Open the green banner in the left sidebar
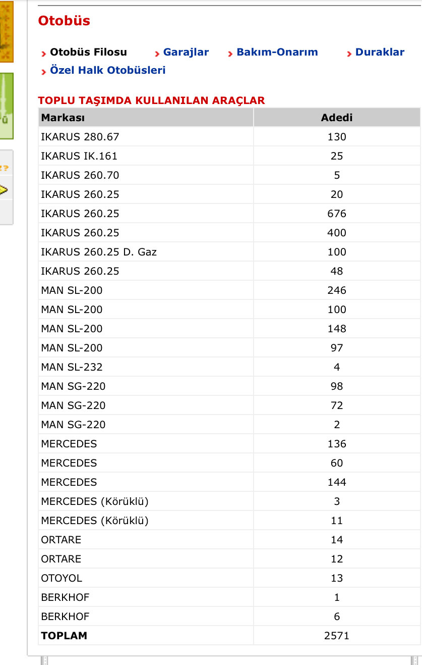This screenshot has height=665, width=422. coord(6,106)
